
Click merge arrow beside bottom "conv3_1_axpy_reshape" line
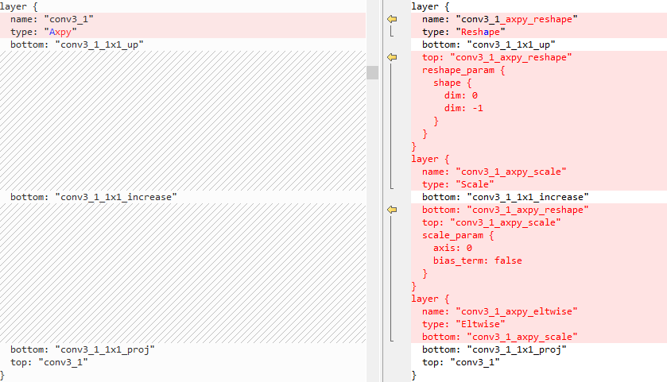pyautogui.click(x=392, y=210)
